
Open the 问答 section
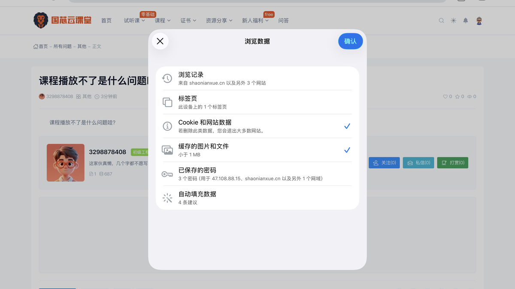(x=284, y=20)
